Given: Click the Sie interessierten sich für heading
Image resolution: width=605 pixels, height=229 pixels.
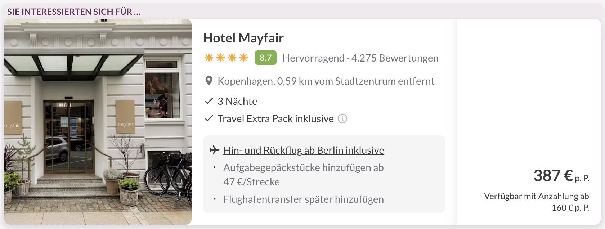Looking at the screenshot, I should click(74, 12).
